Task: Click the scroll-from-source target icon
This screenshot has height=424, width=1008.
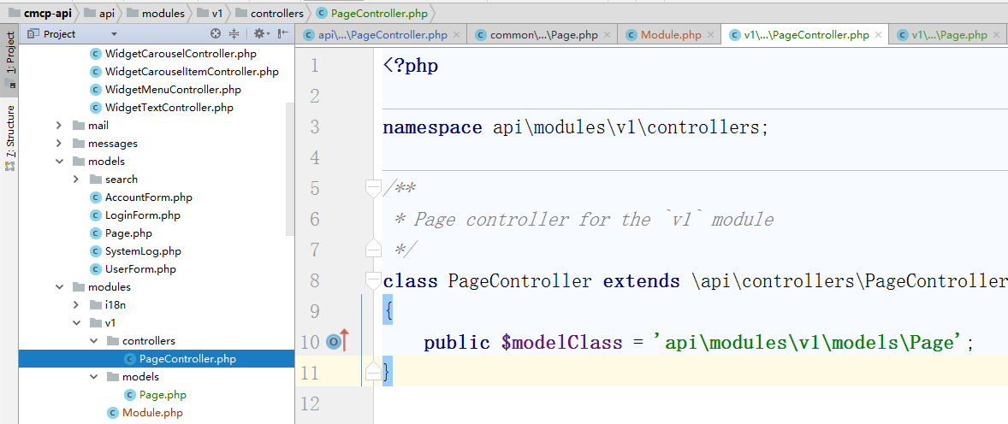Action: click(216, 34)
